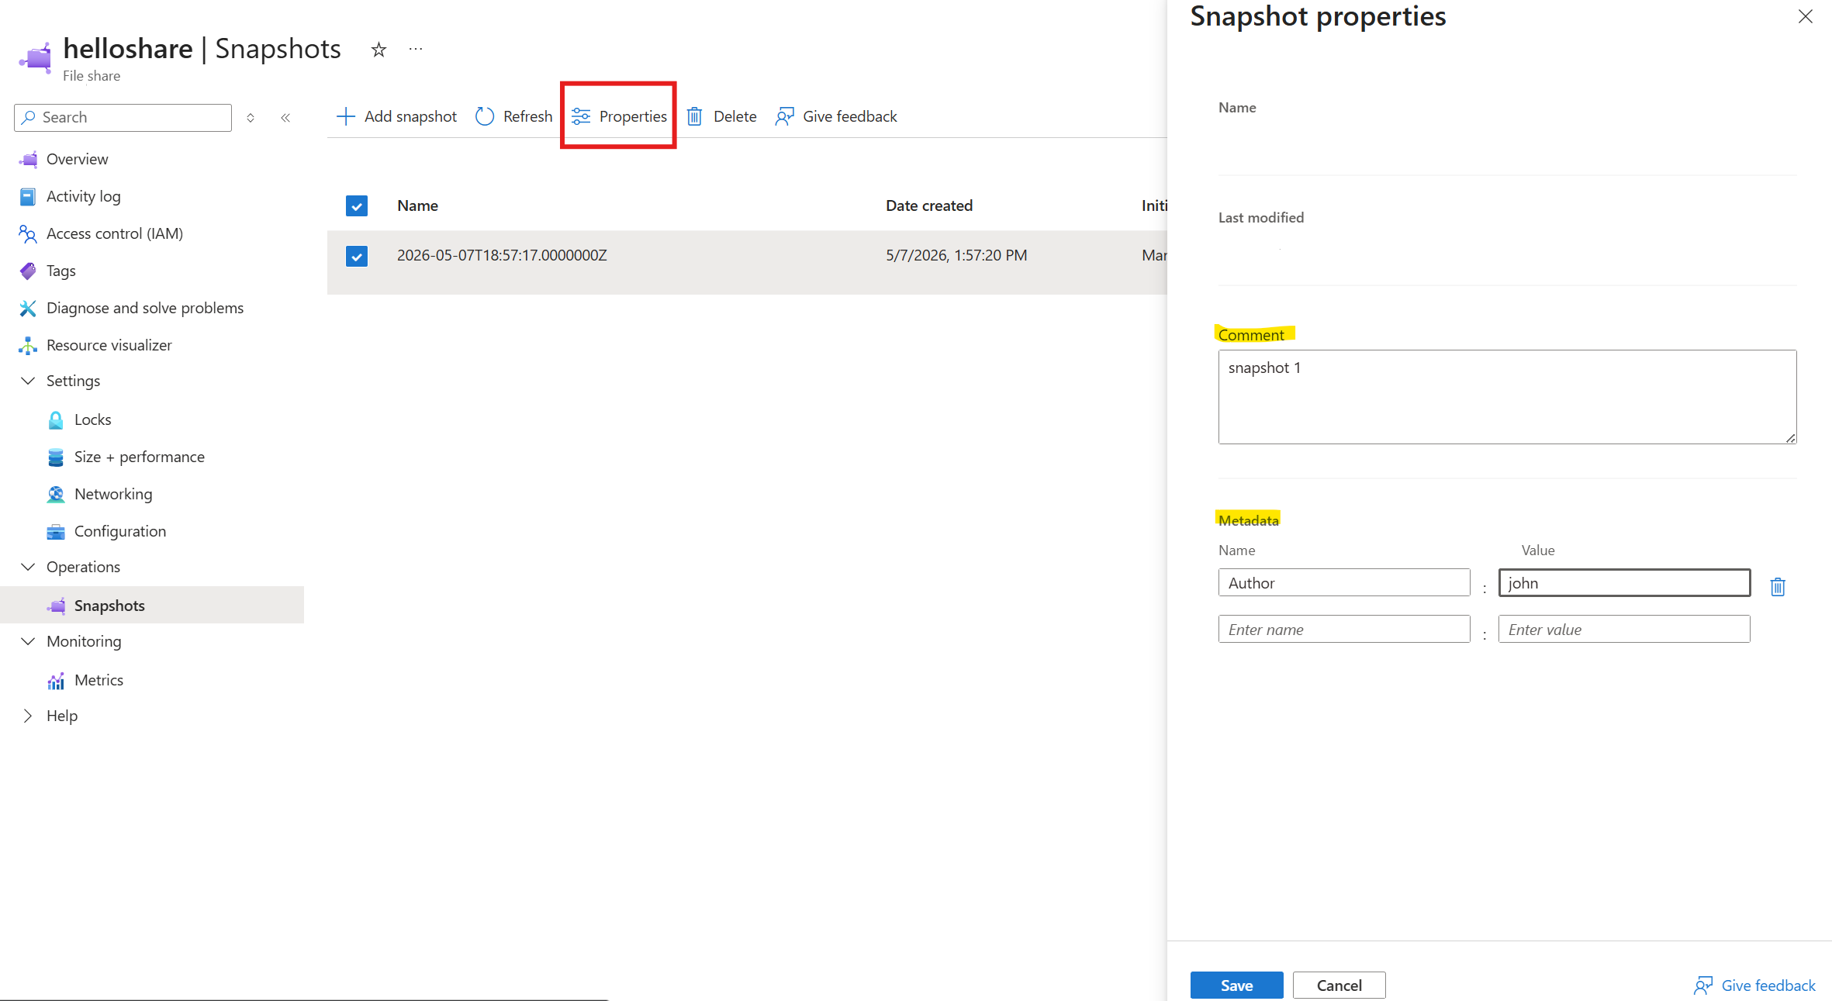Click Diagnose and solve problems wrench icon
The image size is (1832, 1001).
coord(28,308)
